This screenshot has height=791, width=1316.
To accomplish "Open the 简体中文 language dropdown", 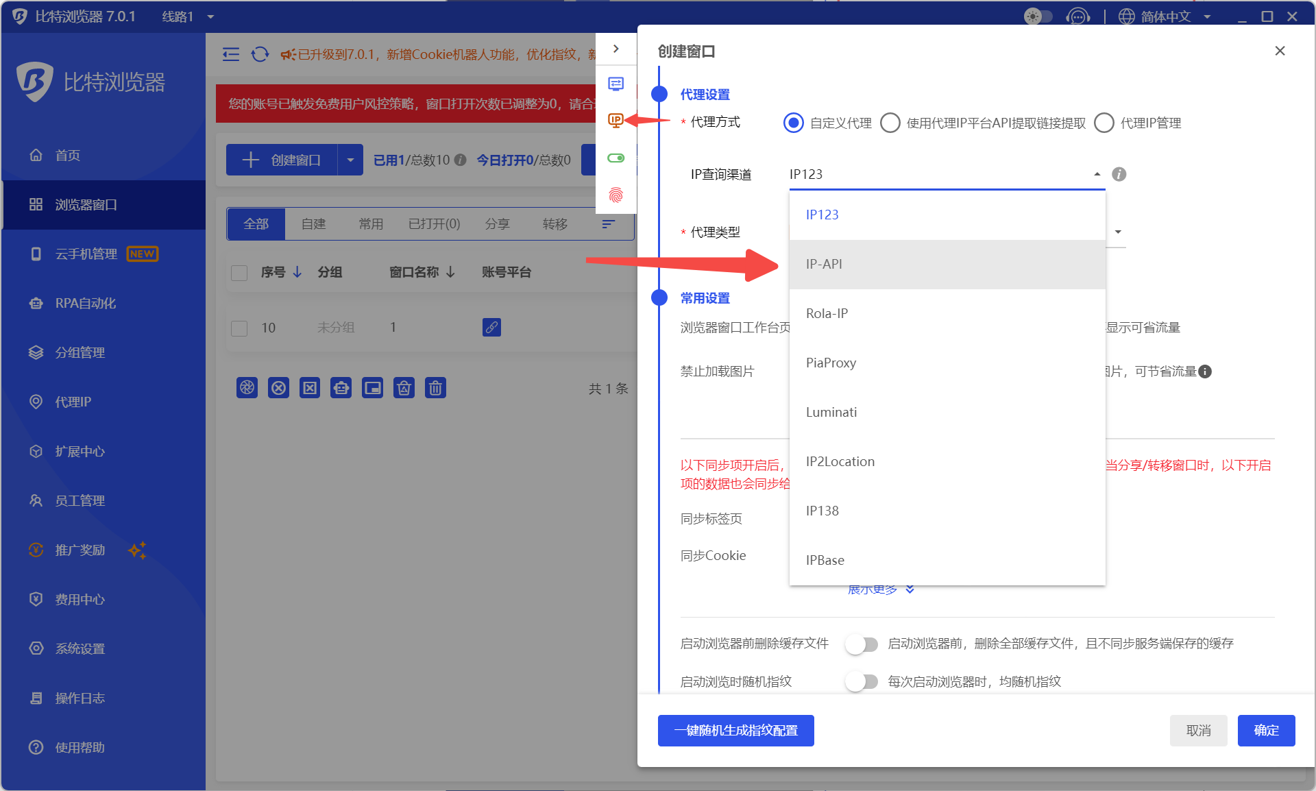I will click(x=1165, y=16).
